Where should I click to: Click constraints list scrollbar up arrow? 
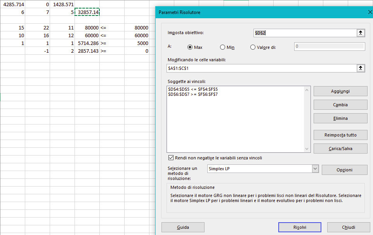point(307,90)
